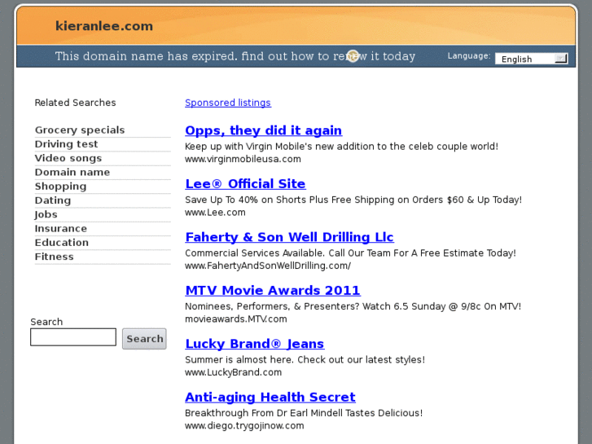Open the Anti-aging Health Secret link
This screenshot has height=444, width=592.
[x=270, y=397]
